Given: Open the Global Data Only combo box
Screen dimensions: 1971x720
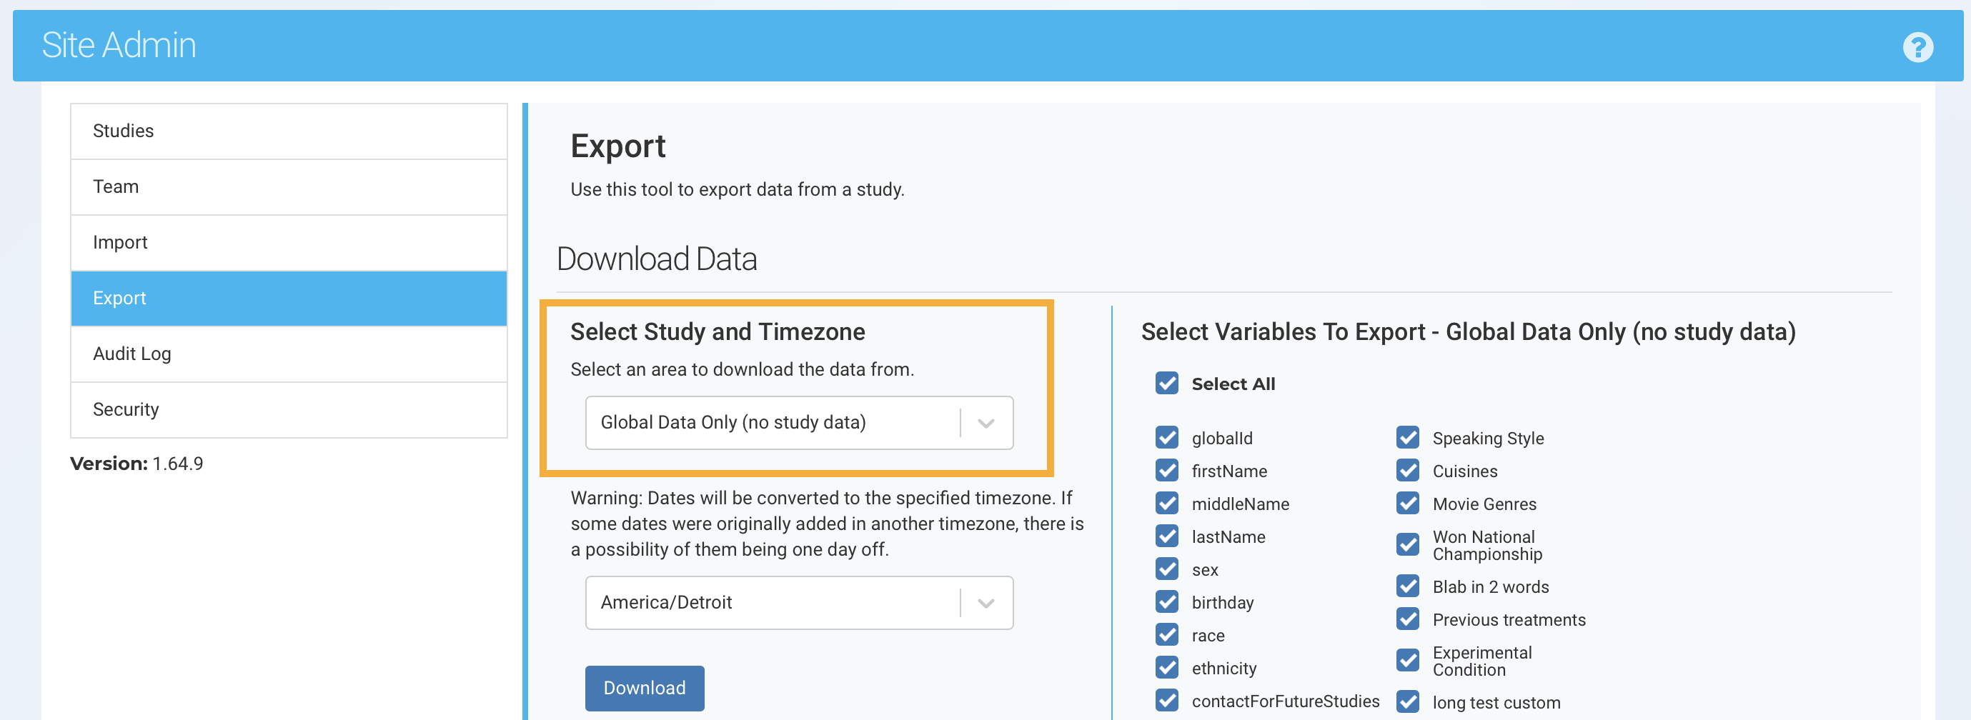Looking at the screenshot, I should tap(773, 423).
